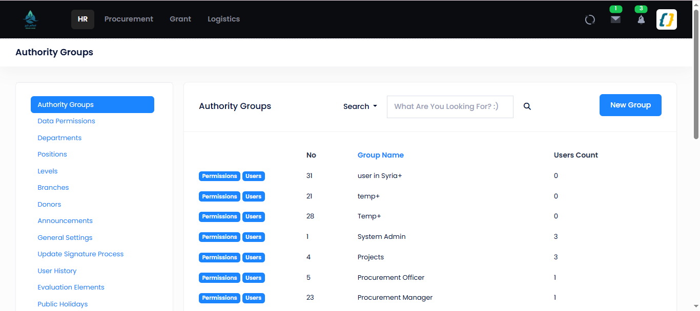This screenshot has height=311, width=700.
Task: Open Users for System Admin group
Action: pyautogui.click(x=253, y=237)
